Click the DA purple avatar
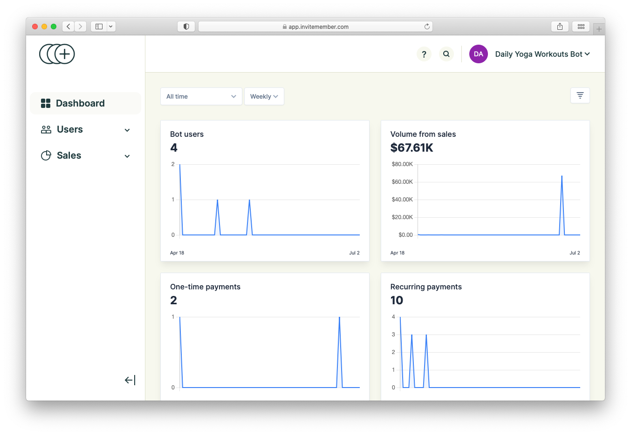 pyautogui.click(x=478, y=54)
